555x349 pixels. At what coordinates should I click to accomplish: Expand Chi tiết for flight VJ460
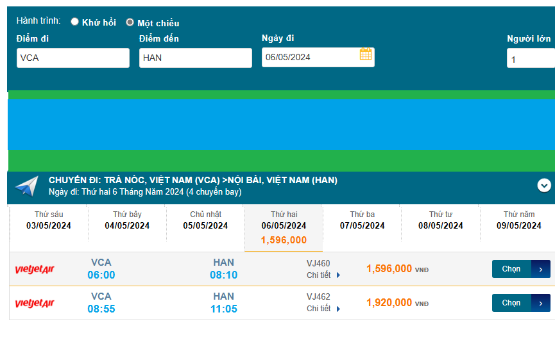pyautogui.click(x=323, y=275)
